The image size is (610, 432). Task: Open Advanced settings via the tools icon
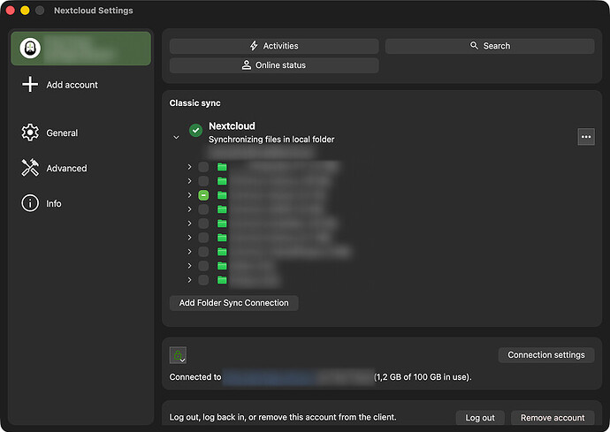(30, 168)
